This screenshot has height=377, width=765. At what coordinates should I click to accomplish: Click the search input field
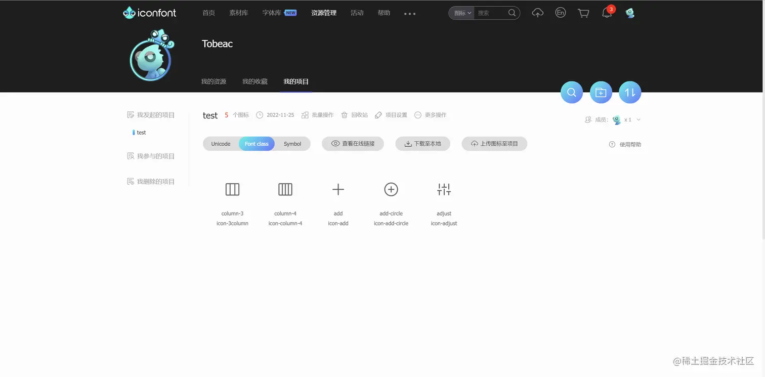[x=491, y=13]
